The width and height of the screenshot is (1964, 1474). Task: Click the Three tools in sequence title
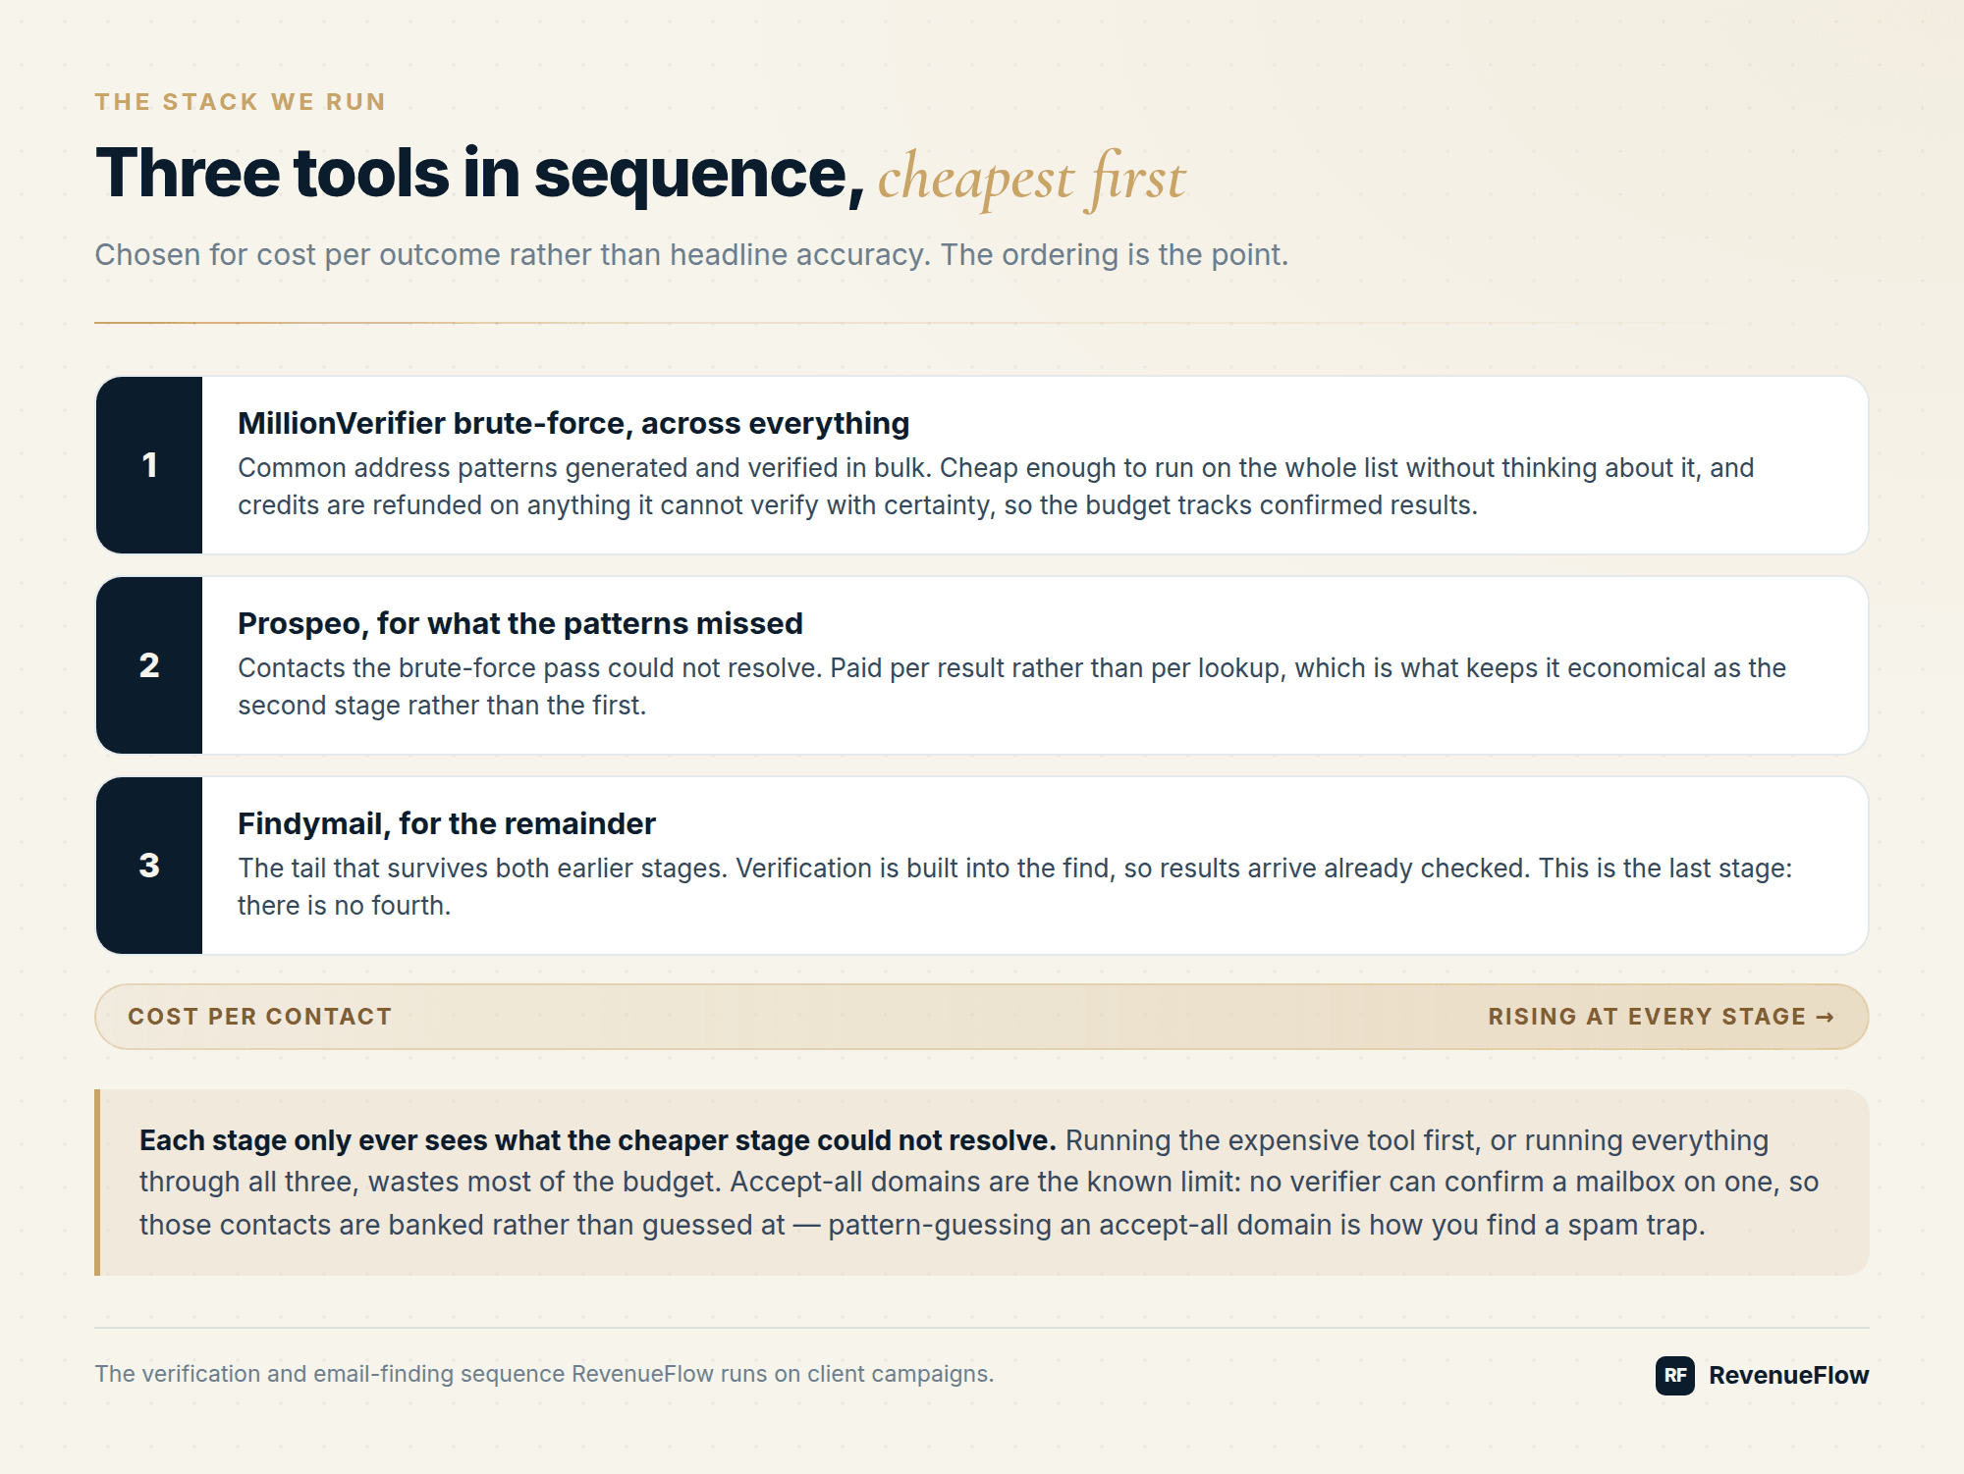click(x=480, y=174)
